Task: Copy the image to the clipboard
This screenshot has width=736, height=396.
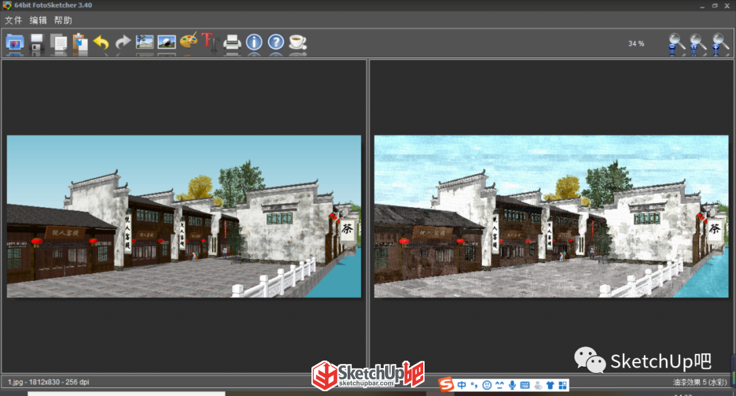Action: click(58, 43)
